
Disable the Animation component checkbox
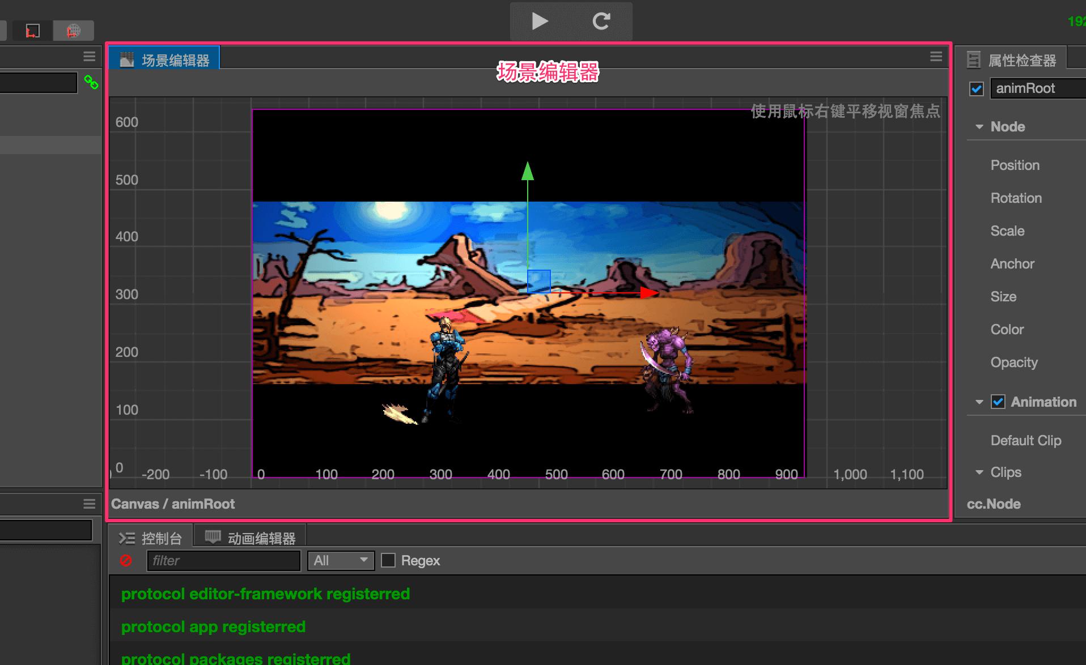pyautogui.click(x=998, y=402)
